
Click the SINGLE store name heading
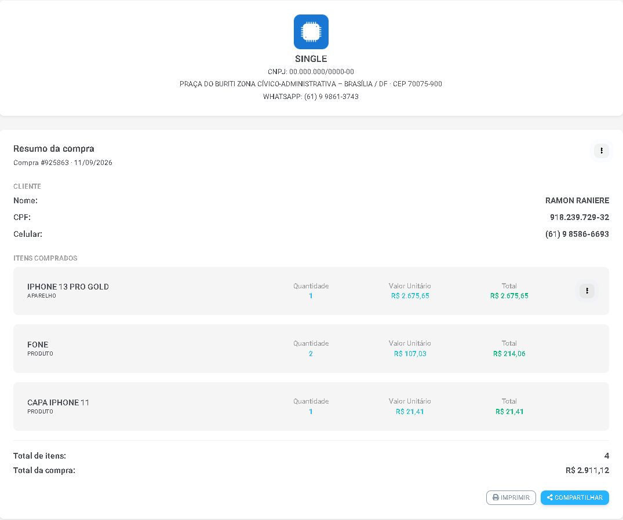[x=311, y=58]
